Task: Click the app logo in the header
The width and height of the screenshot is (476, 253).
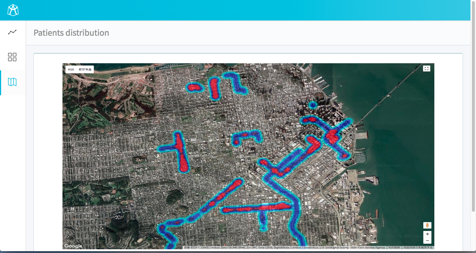Action: 13,10
